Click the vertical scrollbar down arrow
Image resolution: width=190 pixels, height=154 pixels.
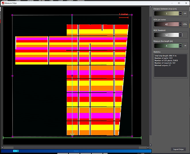pyautogui.click(x=150, y=145)
